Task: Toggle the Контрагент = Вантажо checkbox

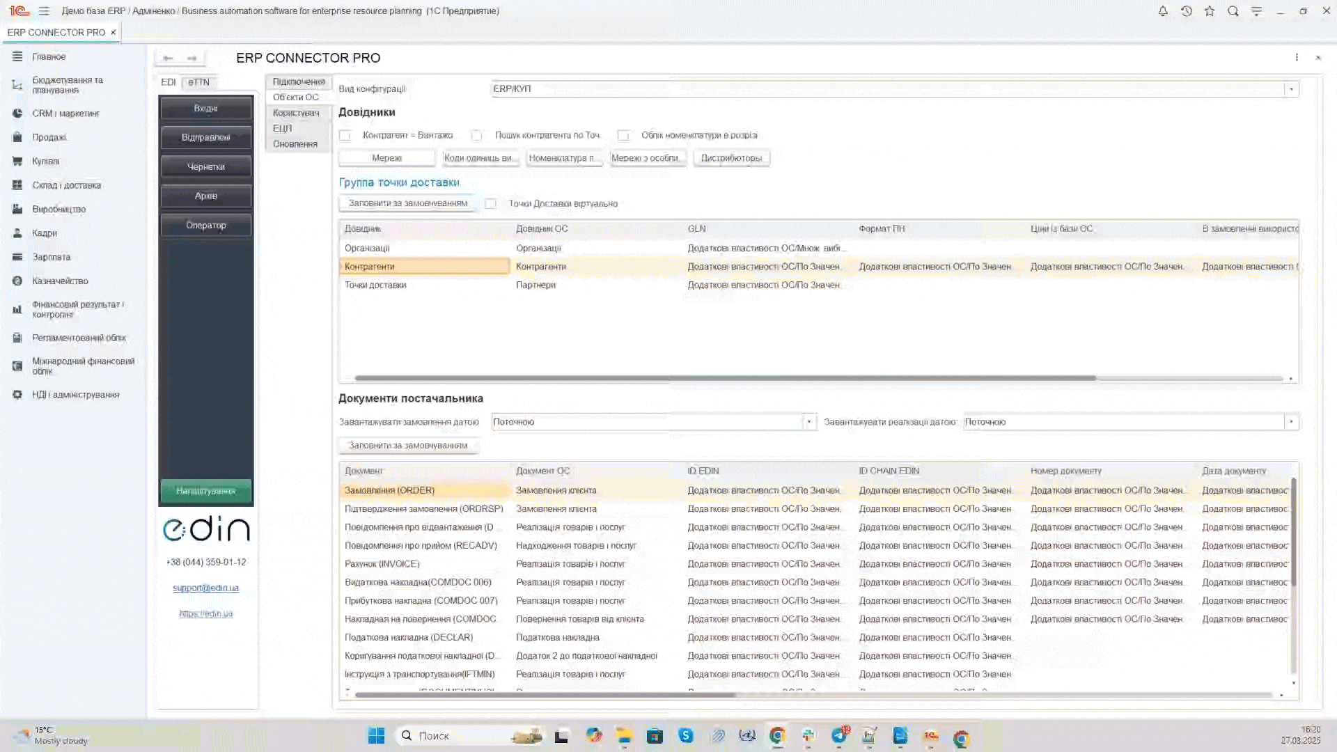Action: pyautogui.click(x=345, y=136)
